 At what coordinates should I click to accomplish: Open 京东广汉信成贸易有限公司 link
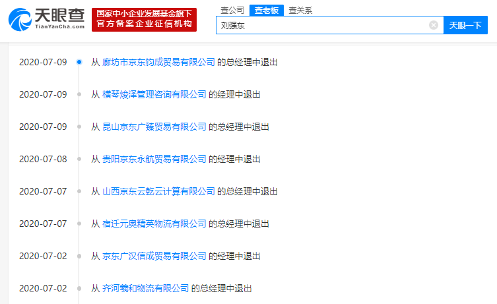coord(154,256)
